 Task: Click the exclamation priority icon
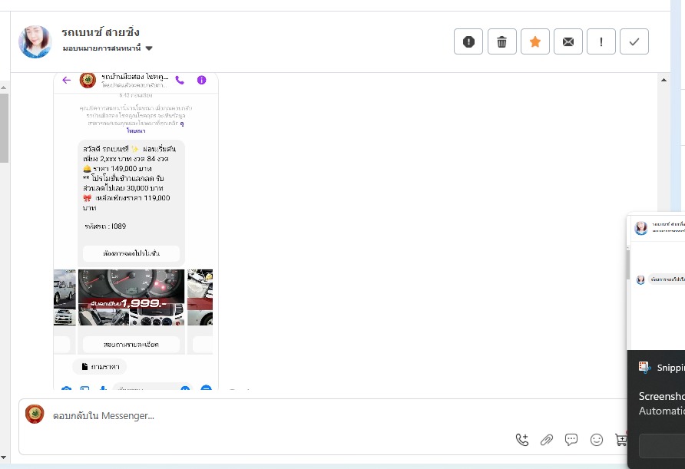coord(601,41)
